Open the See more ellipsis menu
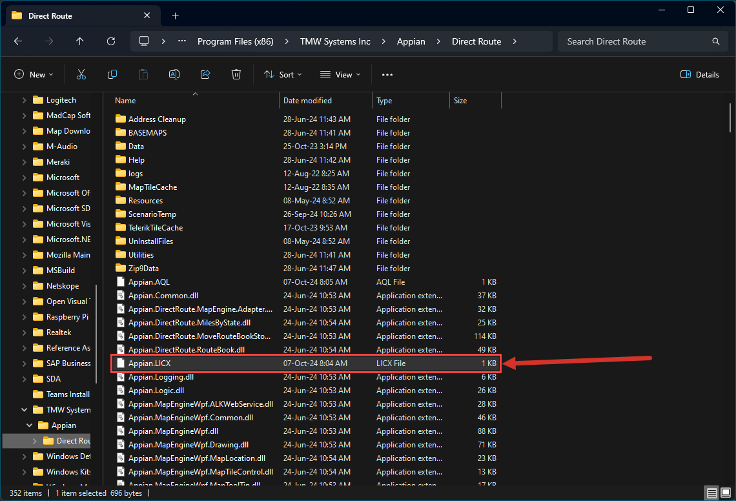Image resolution: width=736 pixels, height=501 pixels. (x=387, y=75)
